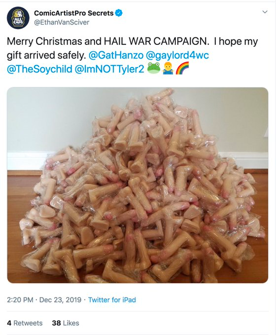The image size is (276, 335).
Task: Open the @ImNOTTyler2 mention
Action: [109, 69]
